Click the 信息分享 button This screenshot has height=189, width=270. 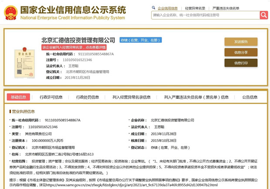pyautogui.click(x=241, y=52)
